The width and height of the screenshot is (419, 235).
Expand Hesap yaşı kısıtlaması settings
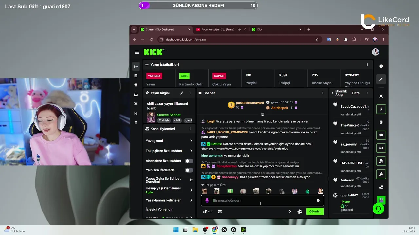pyautogui.click(x=191, y=190)
